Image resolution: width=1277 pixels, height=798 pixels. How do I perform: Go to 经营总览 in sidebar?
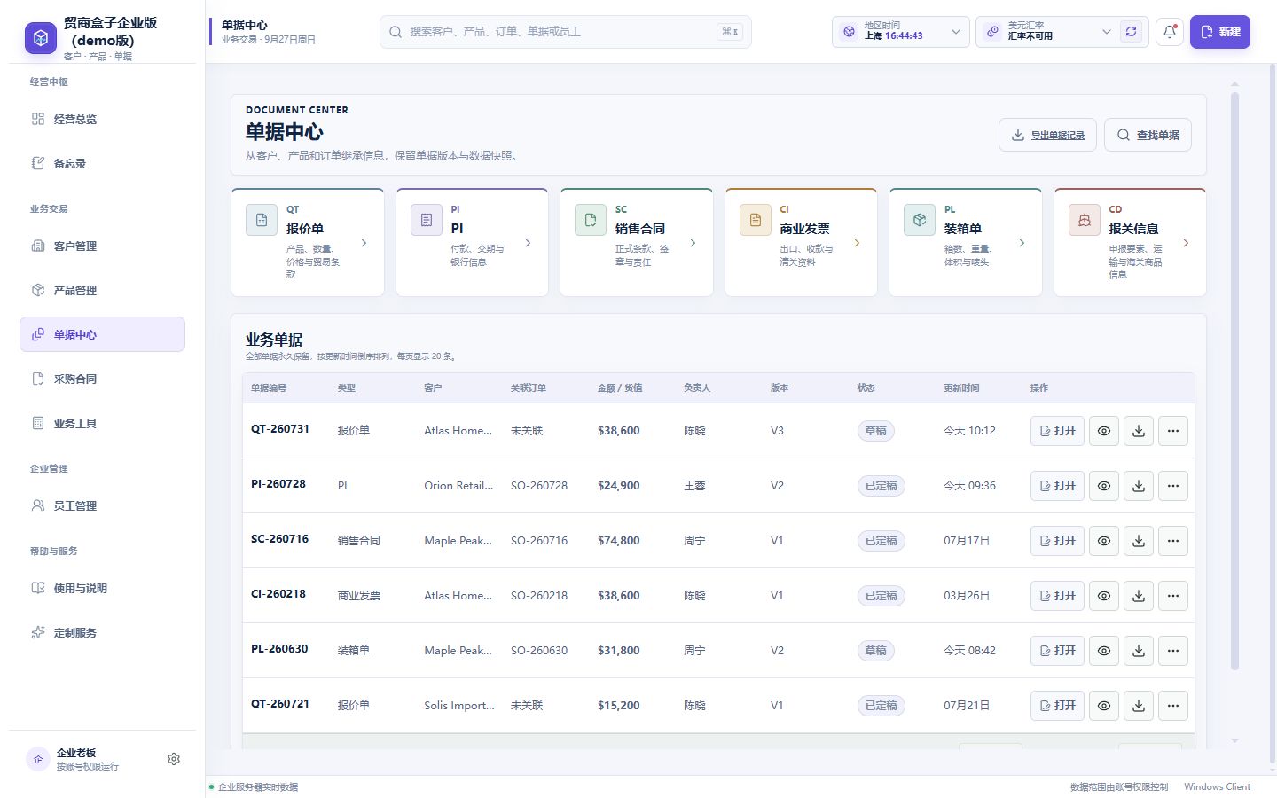coord(102,119)
